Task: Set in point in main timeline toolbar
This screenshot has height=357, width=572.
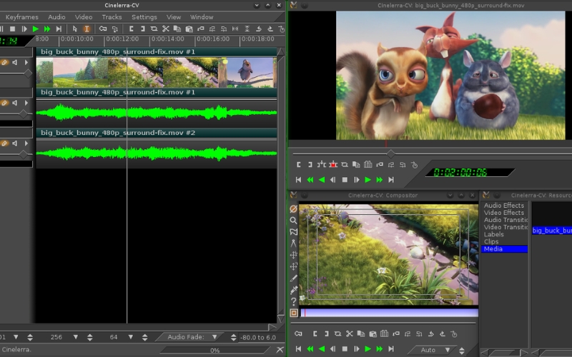Action: coord(131,29)
